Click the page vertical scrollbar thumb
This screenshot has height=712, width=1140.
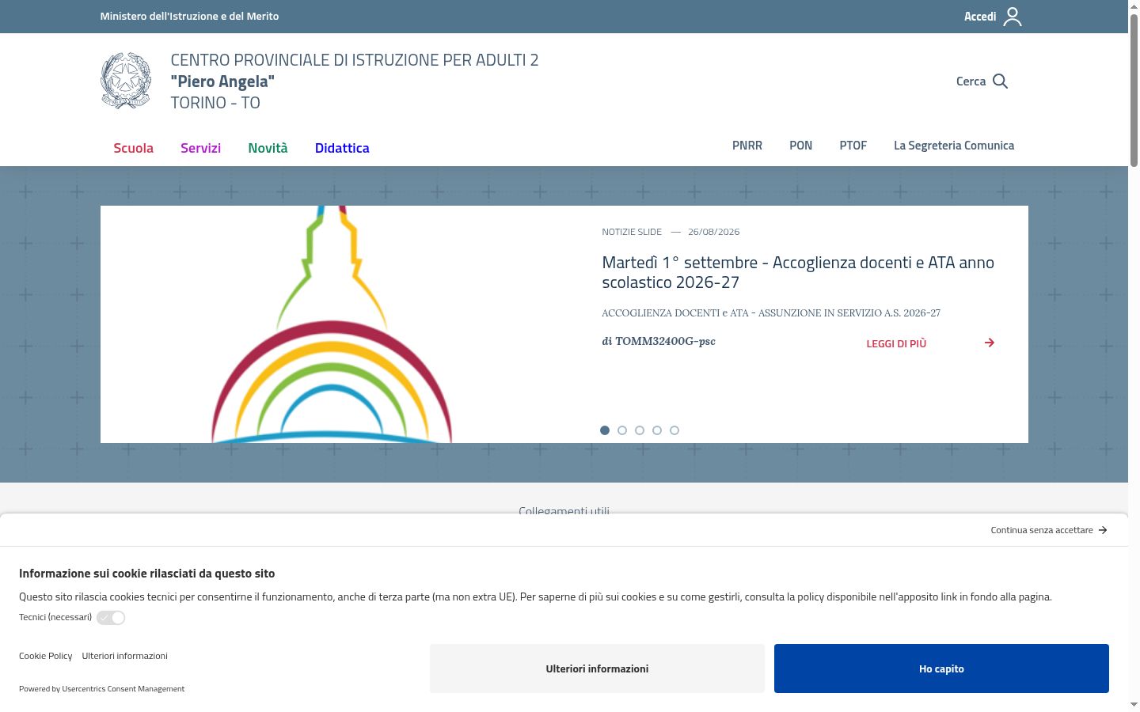pyautogui.click(x=1134, y=89)
